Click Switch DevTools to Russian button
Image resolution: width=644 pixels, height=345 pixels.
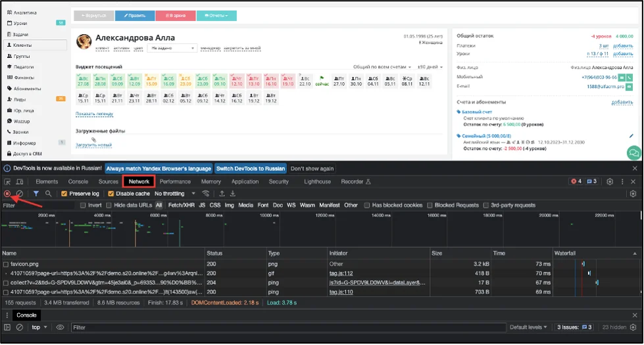point(251,169)
